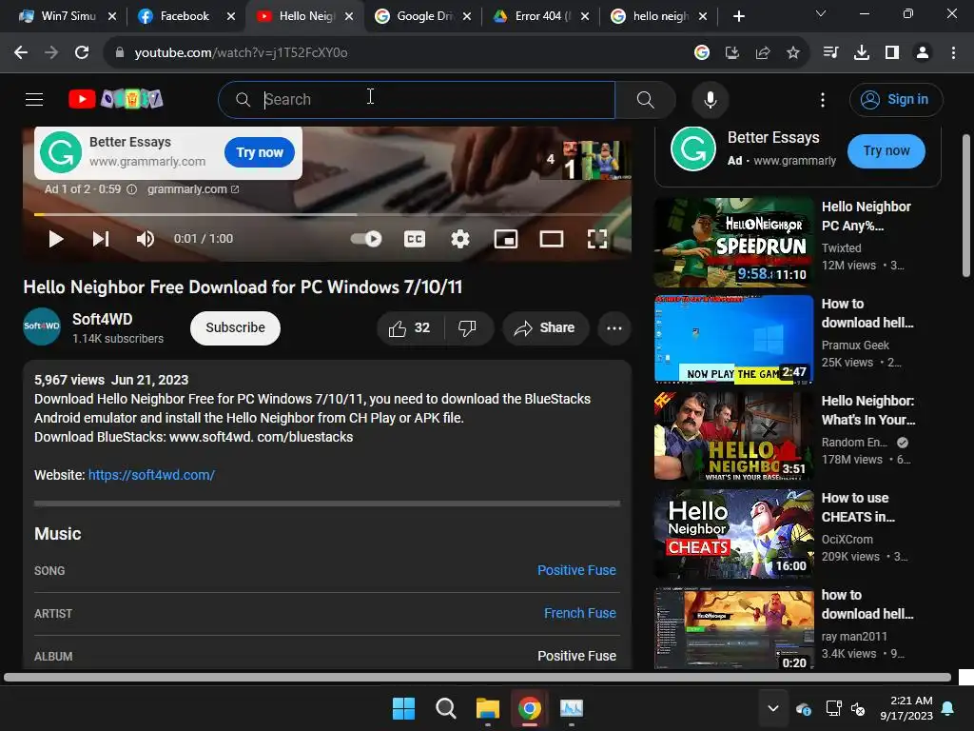Open media controls in Chrome toolbar
The image size is (974, 731).
point(830,53)
